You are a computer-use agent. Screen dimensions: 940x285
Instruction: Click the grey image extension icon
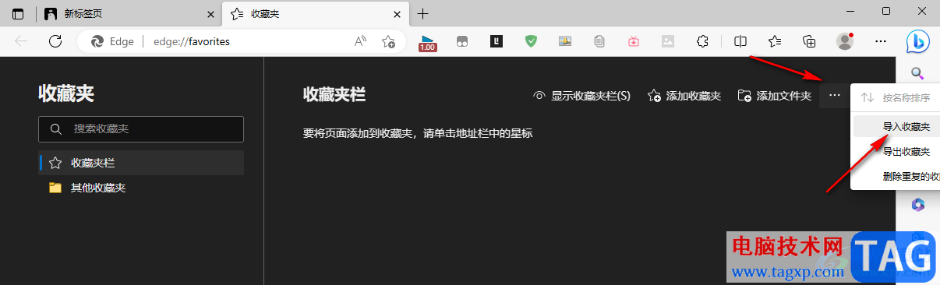[x=668, y=41]
